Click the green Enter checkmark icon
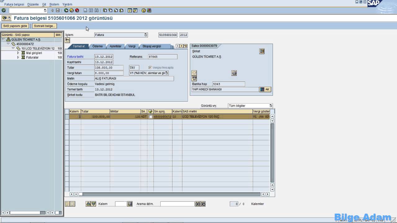The width and height of the screenshot is (397, 223). (4, 11)
